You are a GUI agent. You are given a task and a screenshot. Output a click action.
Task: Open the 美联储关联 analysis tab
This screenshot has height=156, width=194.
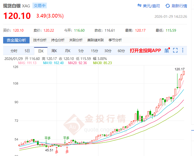(x=95, y=40)
